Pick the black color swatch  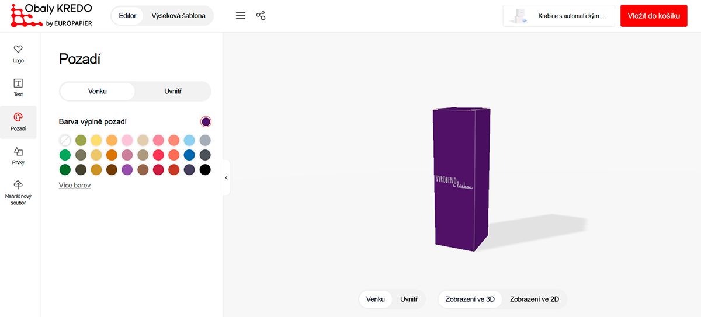click(204, 170)
